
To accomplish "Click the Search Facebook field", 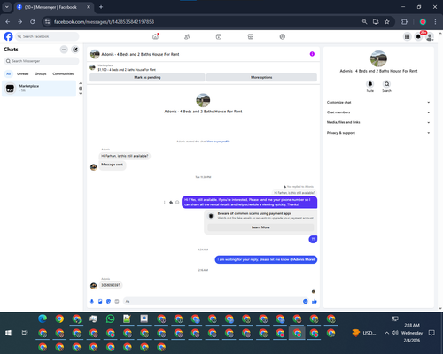I will click(x=47, y=36).
